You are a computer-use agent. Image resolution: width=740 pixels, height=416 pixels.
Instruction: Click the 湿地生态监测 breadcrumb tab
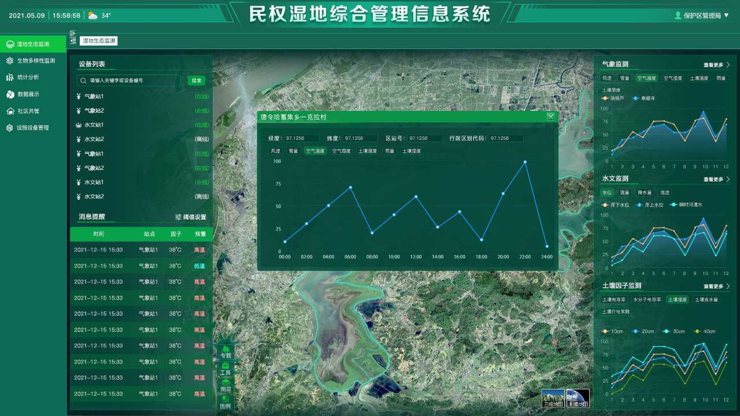coord(99,41)
